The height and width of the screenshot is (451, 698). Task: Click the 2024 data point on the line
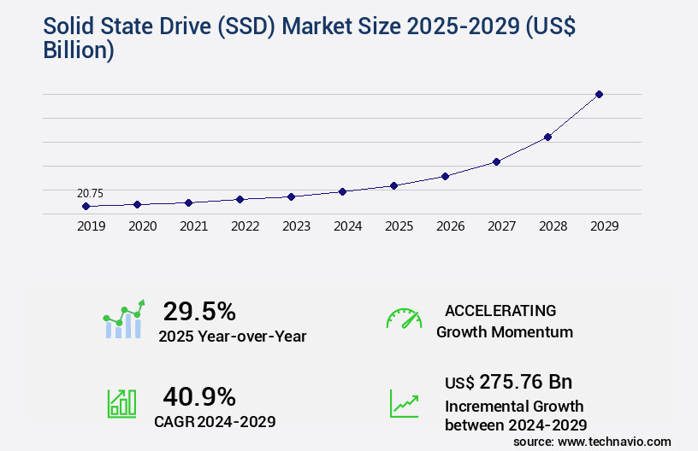click(342, 191)
